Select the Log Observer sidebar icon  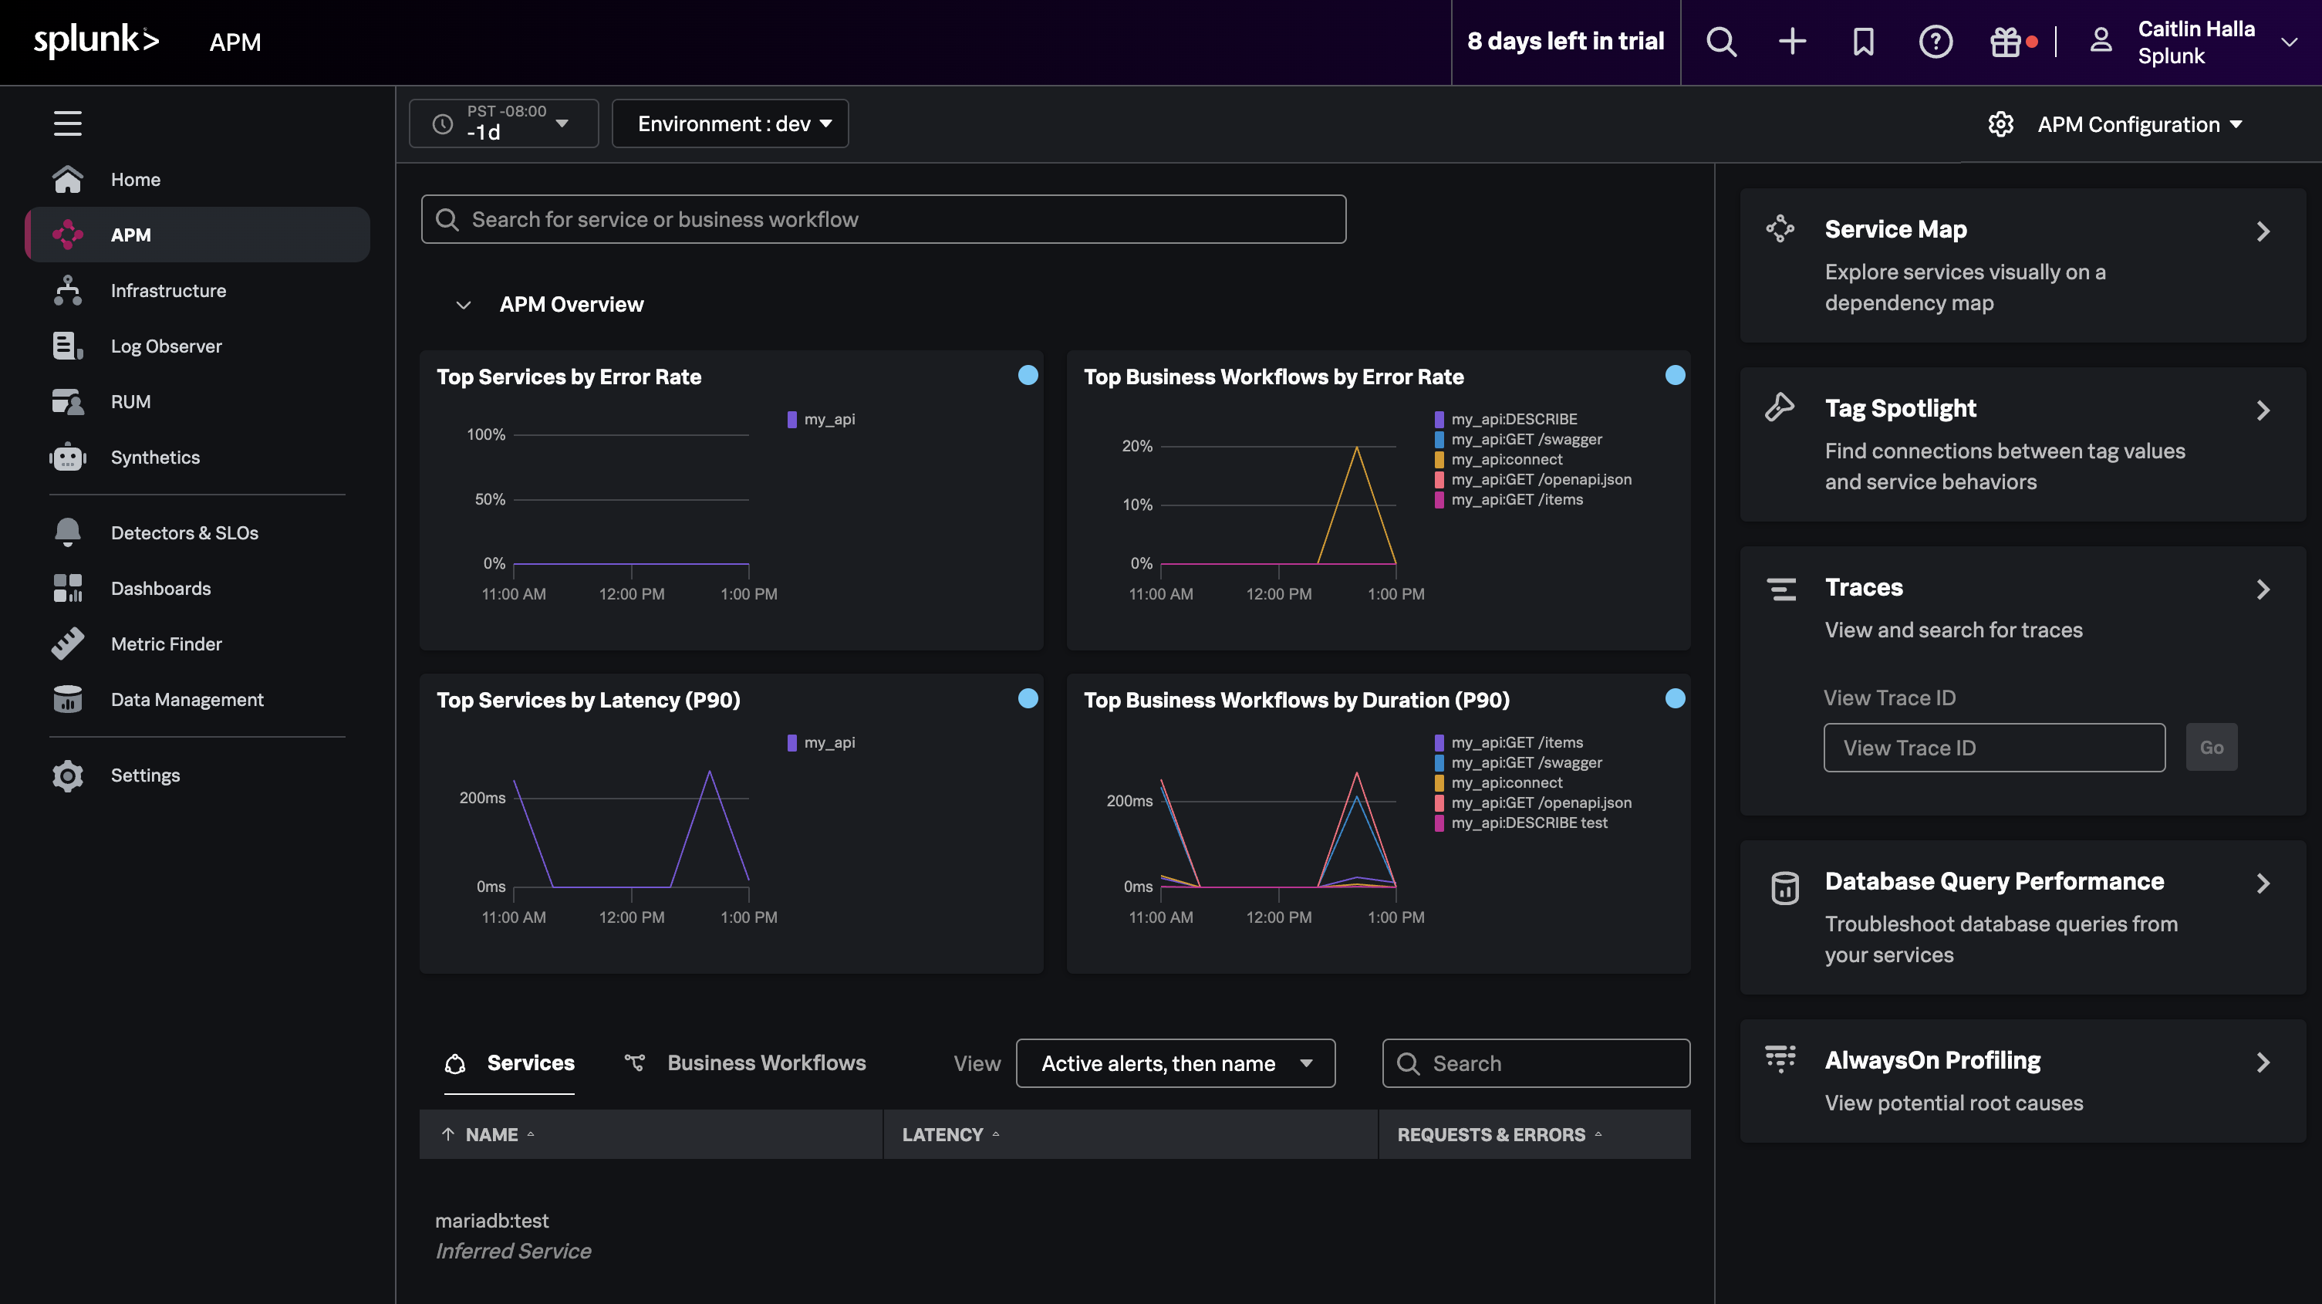tap(68, 346)
